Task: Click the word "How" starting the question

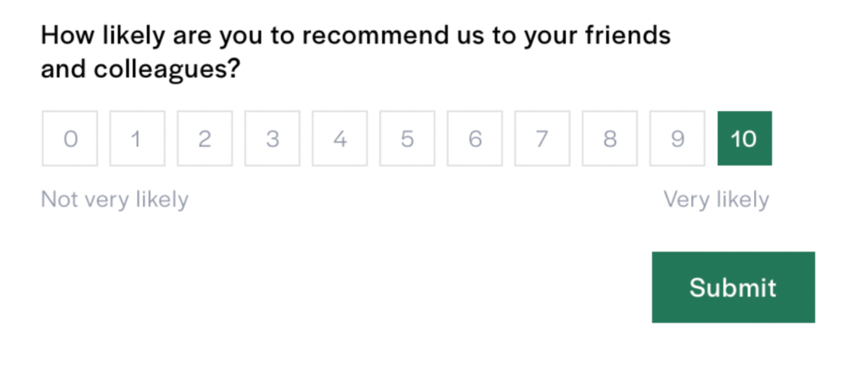Action: pyautogui.click(x=64, y=36)
